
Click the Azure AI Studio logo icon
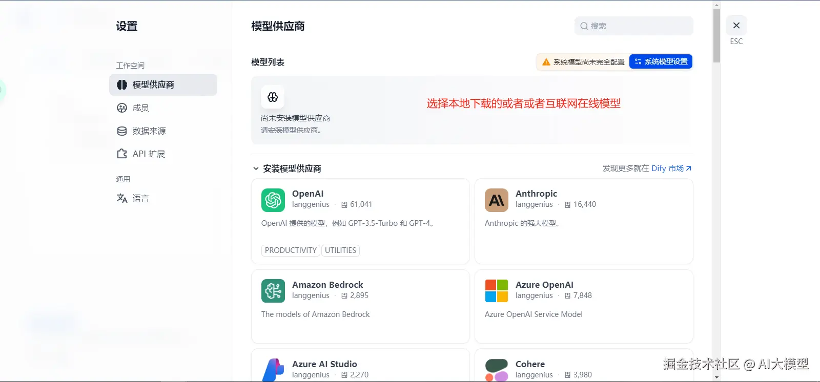pyautogui.click(x=273, y=370)
